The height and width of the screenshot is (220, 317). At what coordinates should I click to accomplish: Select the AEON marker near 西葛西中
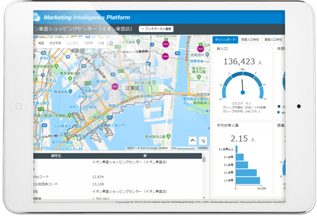click(x=200, y=49)
